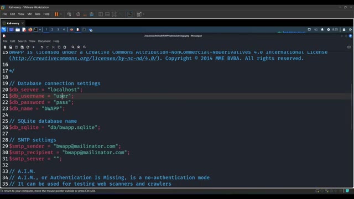This screenshot has height=199, width=354.
Task: Open the dropdown arrow beside stretch guest icon
Action: [x=144, y=14]
